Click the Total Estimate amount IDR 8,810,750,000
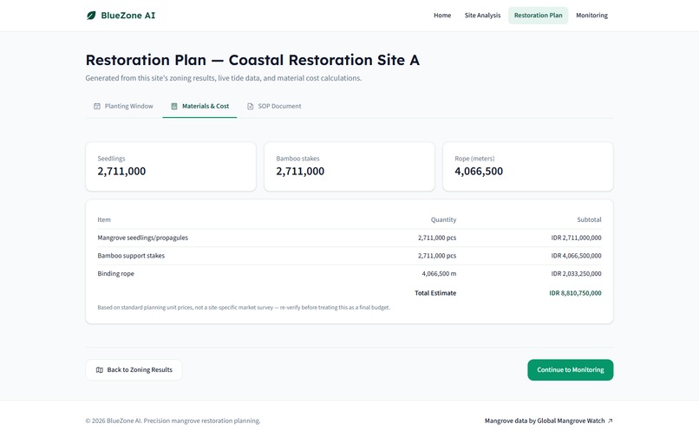699x437 pixels. click(x=575, y=293)
